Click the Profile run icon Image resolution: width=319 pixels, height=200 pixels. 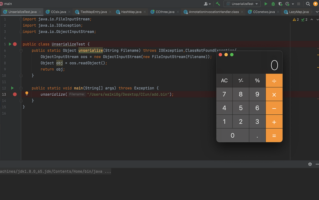coord(287,4)
